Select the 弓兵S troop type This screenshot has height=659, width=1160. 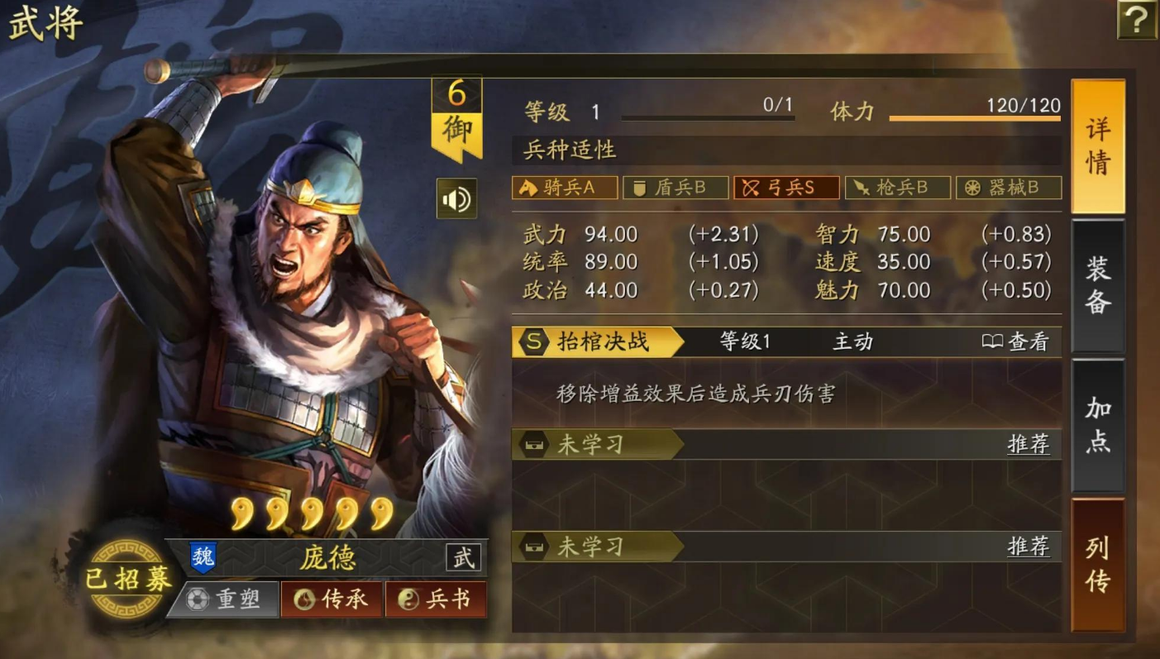786,188
